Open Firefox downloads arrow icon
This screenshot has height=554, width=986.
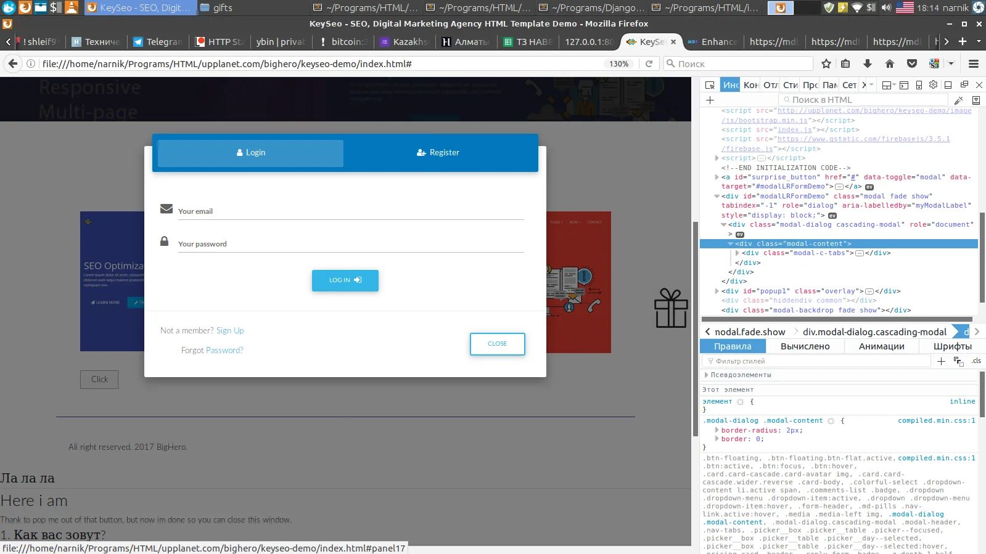[x=868, y=63]
